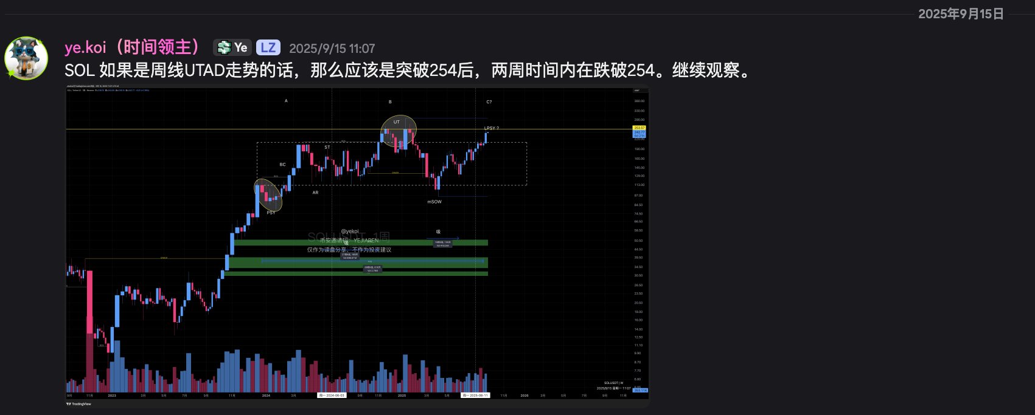Screen dimensions: 1035x415
Task: Click the message text starting with SOL 如果是周线UTAD
Action: (408, 70)
